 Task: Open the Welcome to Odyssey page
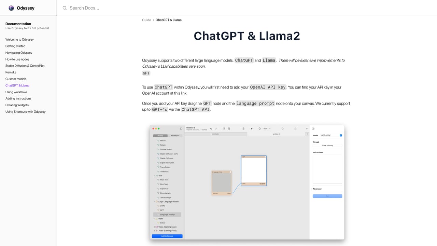[19, 40]
